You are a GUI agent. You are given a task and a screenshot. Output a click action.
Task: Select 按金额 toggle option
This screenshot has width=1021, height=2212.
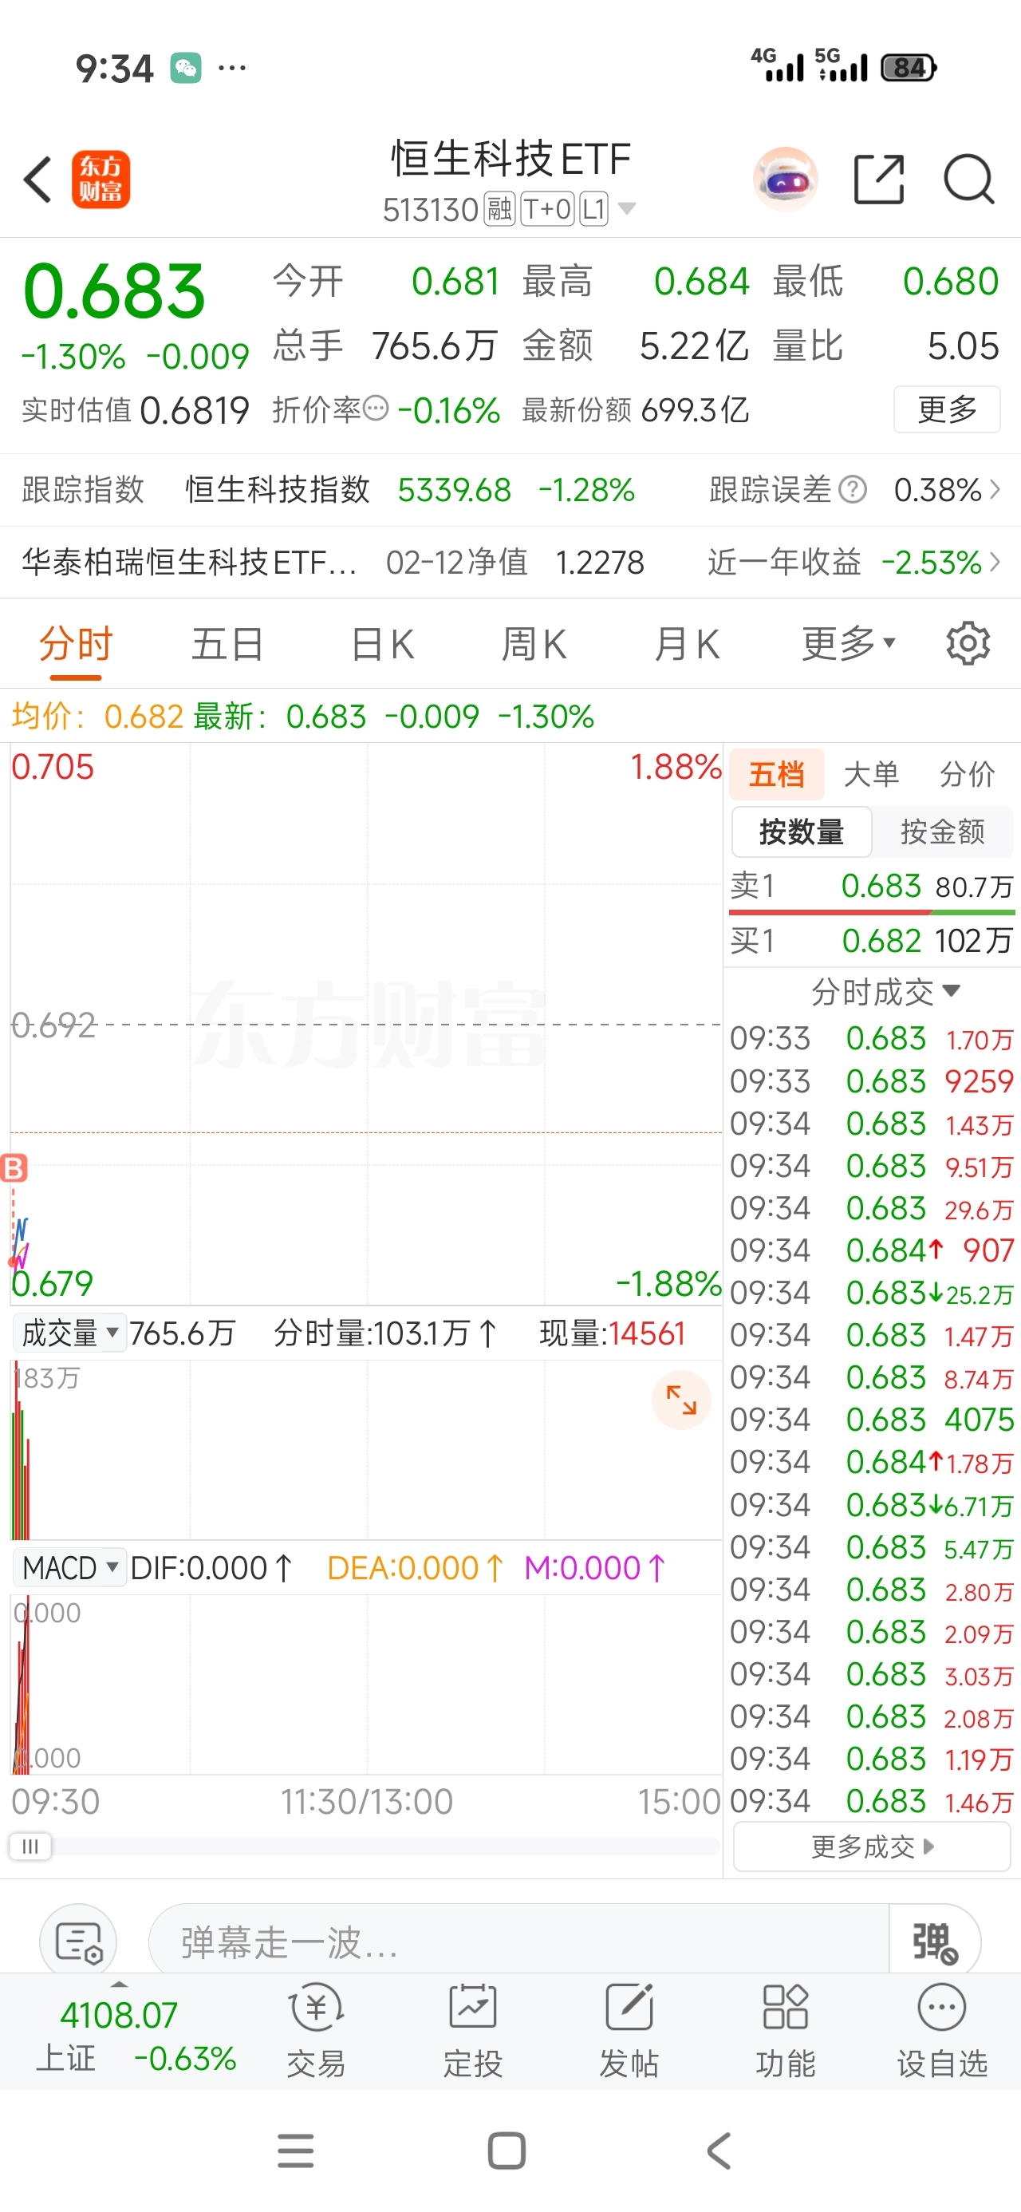(x=942, y=831)
